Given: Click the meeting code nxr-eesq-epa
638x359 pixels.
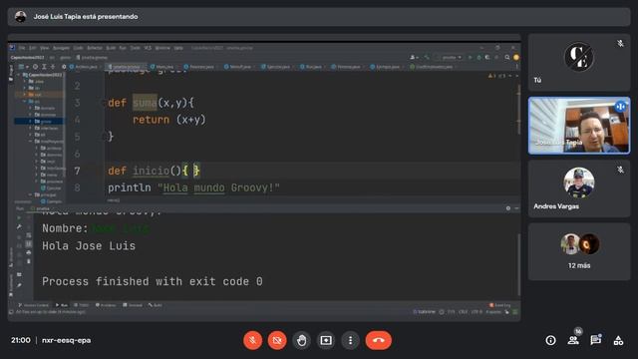Looking at the screenshot, I should (x=67, y=340).
